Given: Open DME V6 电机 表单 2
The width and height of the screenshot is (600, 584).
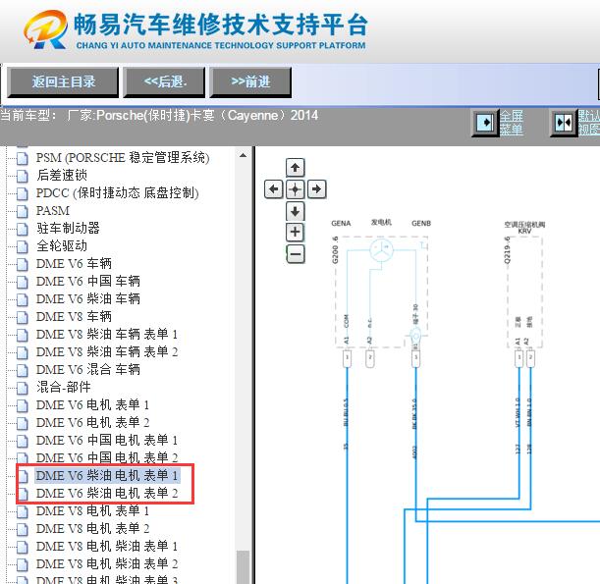Looking at the screenshot, I should (x=92, y=422).
